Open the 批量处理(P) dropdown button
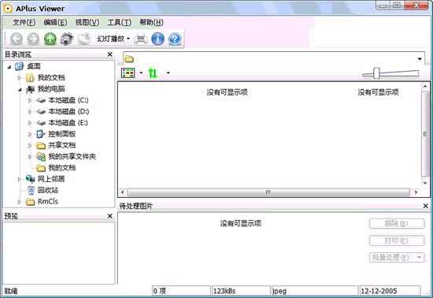Screen dimensions: 433x298 (397, 257)
